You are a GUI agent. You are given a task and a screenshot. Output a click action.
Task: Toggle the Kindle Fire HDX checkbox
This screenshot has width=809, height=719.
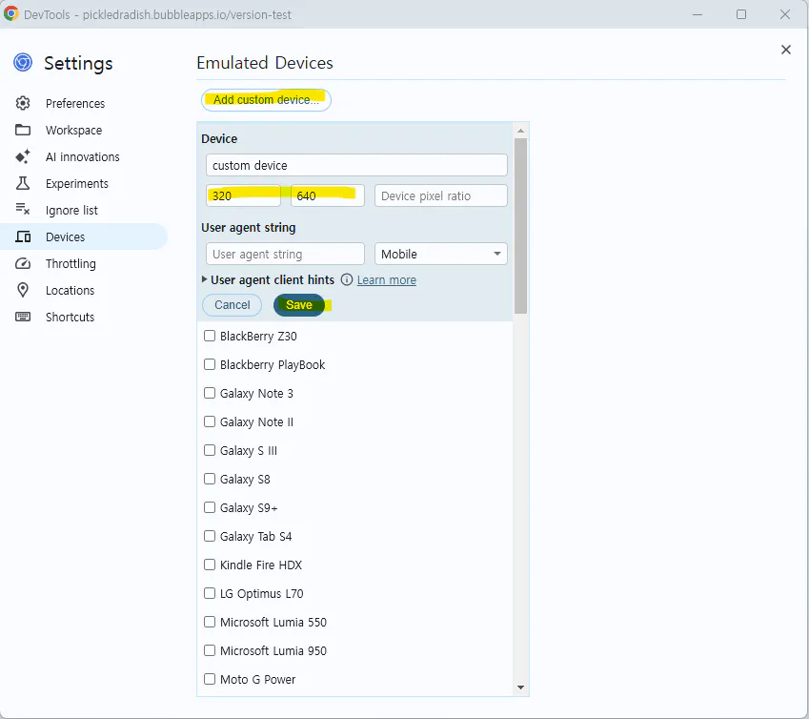(210, 565)
